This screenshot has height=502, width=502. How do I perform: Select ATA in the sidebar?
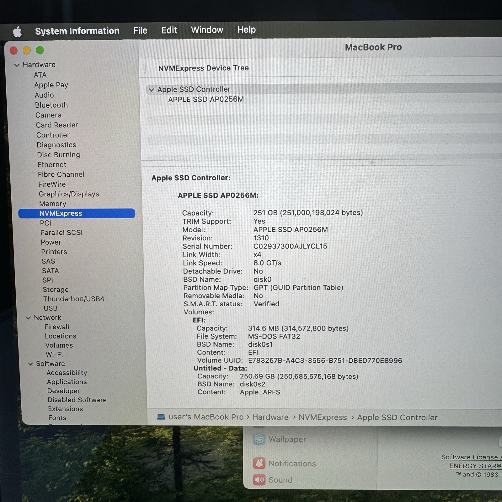pos(40,75)
